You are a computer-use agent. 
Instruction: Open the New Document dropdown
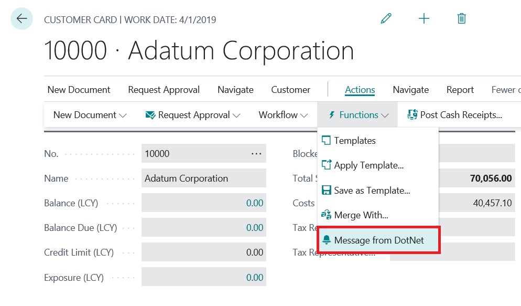coord(89,114)
